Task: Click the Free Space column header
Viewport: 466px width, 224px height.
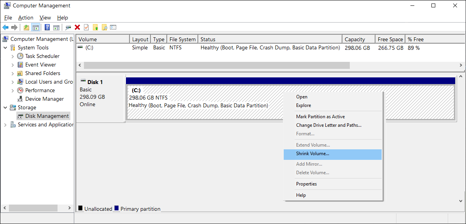Action: 390,39
